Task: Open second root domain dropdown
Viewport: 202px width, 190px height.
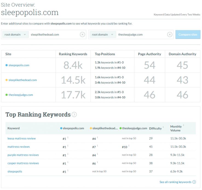Action: tap(103, 35)
